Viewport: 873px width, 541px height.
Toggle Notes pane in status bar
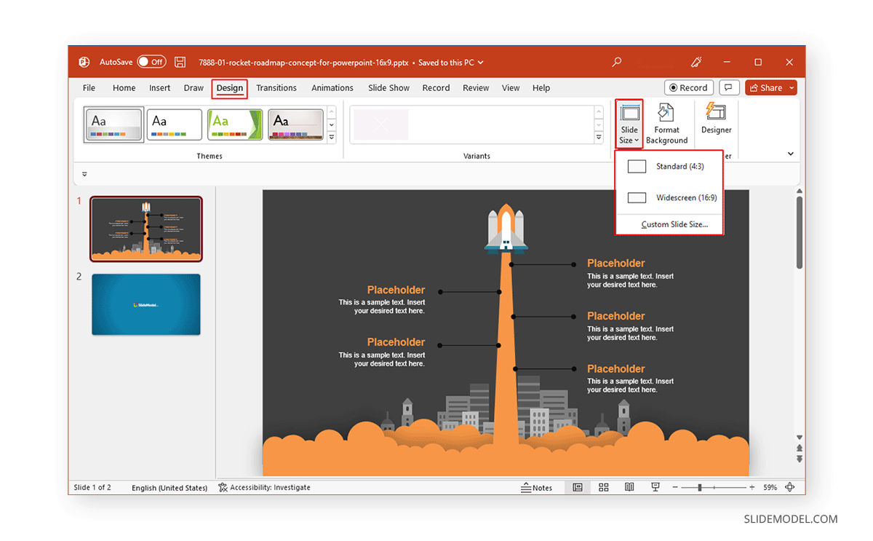pos(537,488)
